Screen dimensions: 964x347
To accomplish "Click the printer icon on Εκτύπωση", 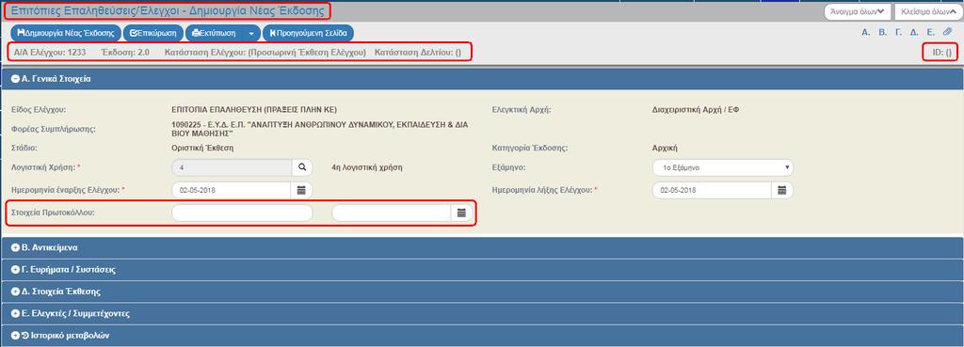I will tap(196, 33).
